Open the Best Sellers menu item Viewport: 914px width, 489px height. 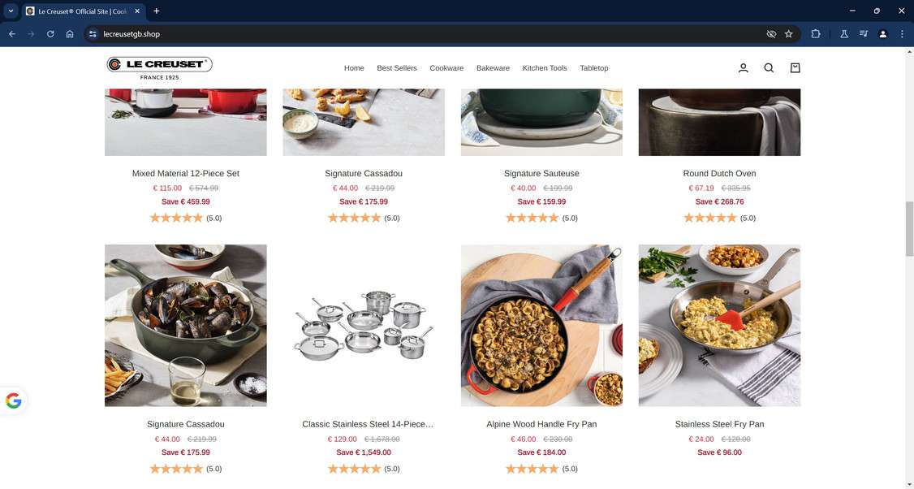(397, 68)
